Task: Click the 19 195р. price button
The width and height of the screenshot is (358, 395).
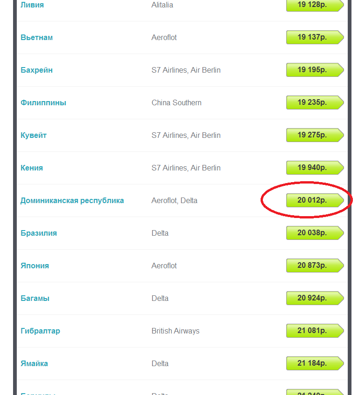Action: [315, 70]
